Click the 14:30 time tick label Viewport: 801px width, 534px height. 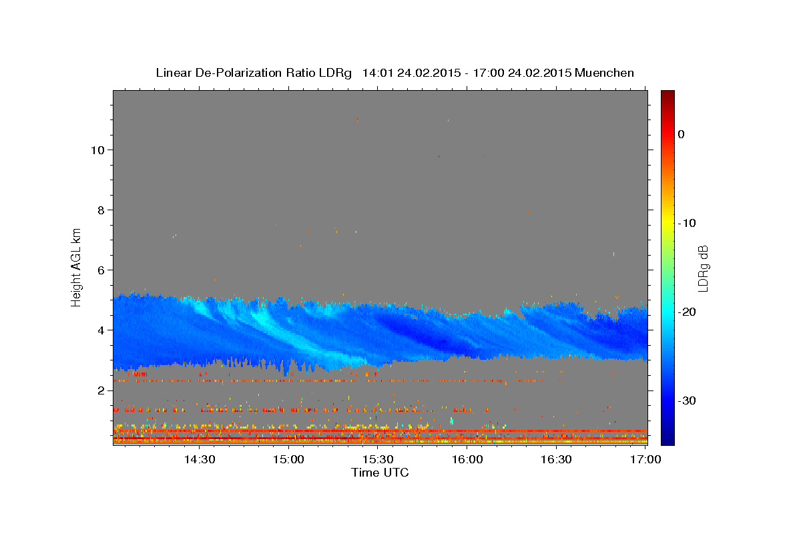coord(199,460)
